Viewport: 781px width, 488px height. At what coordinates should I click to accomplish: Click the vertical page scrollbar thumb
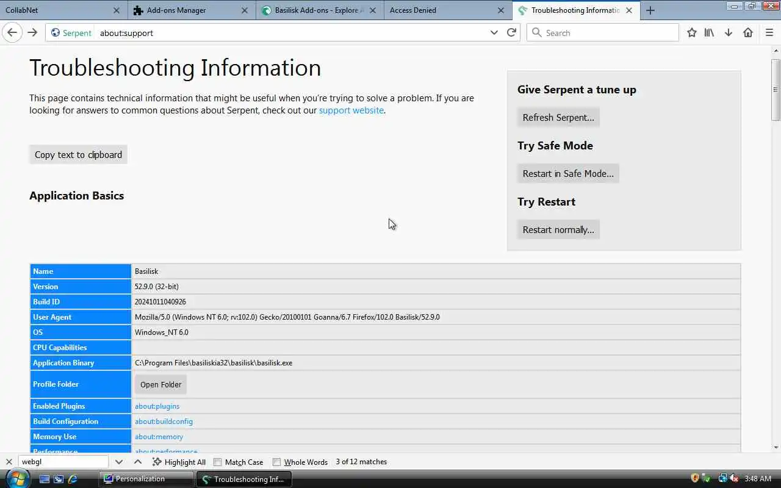(x=776, y=90)
